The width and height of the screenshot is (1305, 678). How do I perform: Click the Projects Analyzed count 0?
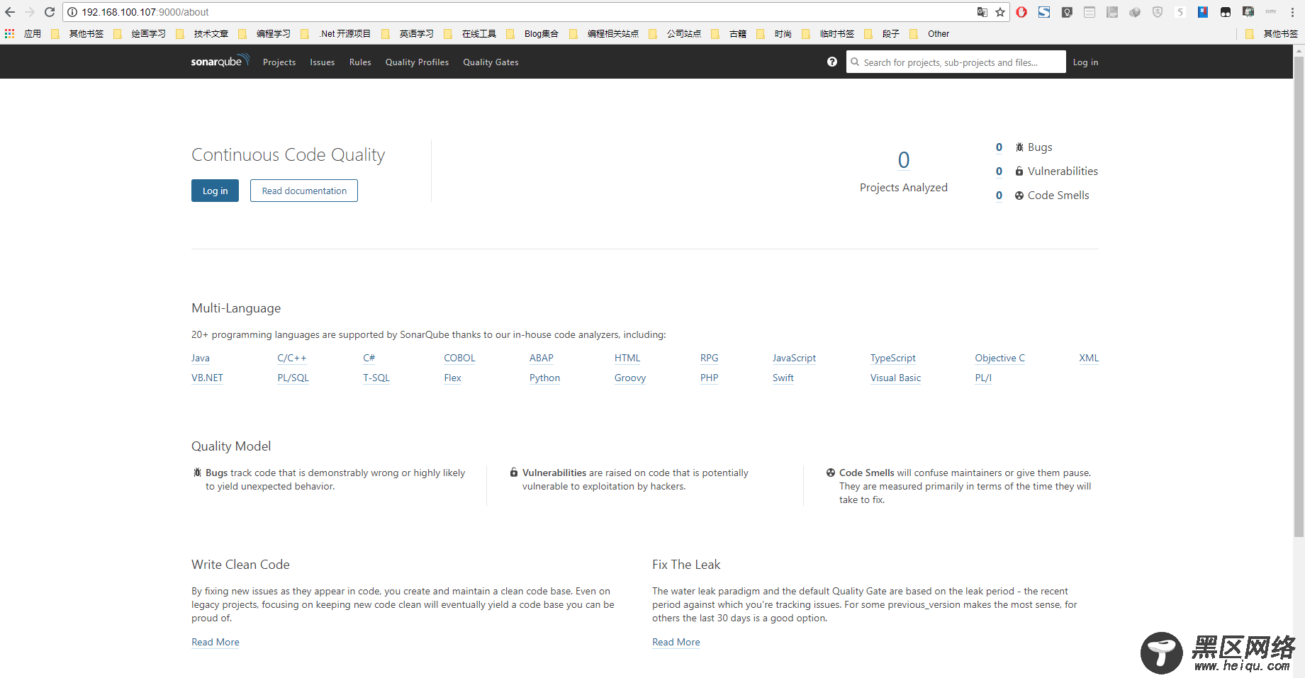tap(904, 160)
